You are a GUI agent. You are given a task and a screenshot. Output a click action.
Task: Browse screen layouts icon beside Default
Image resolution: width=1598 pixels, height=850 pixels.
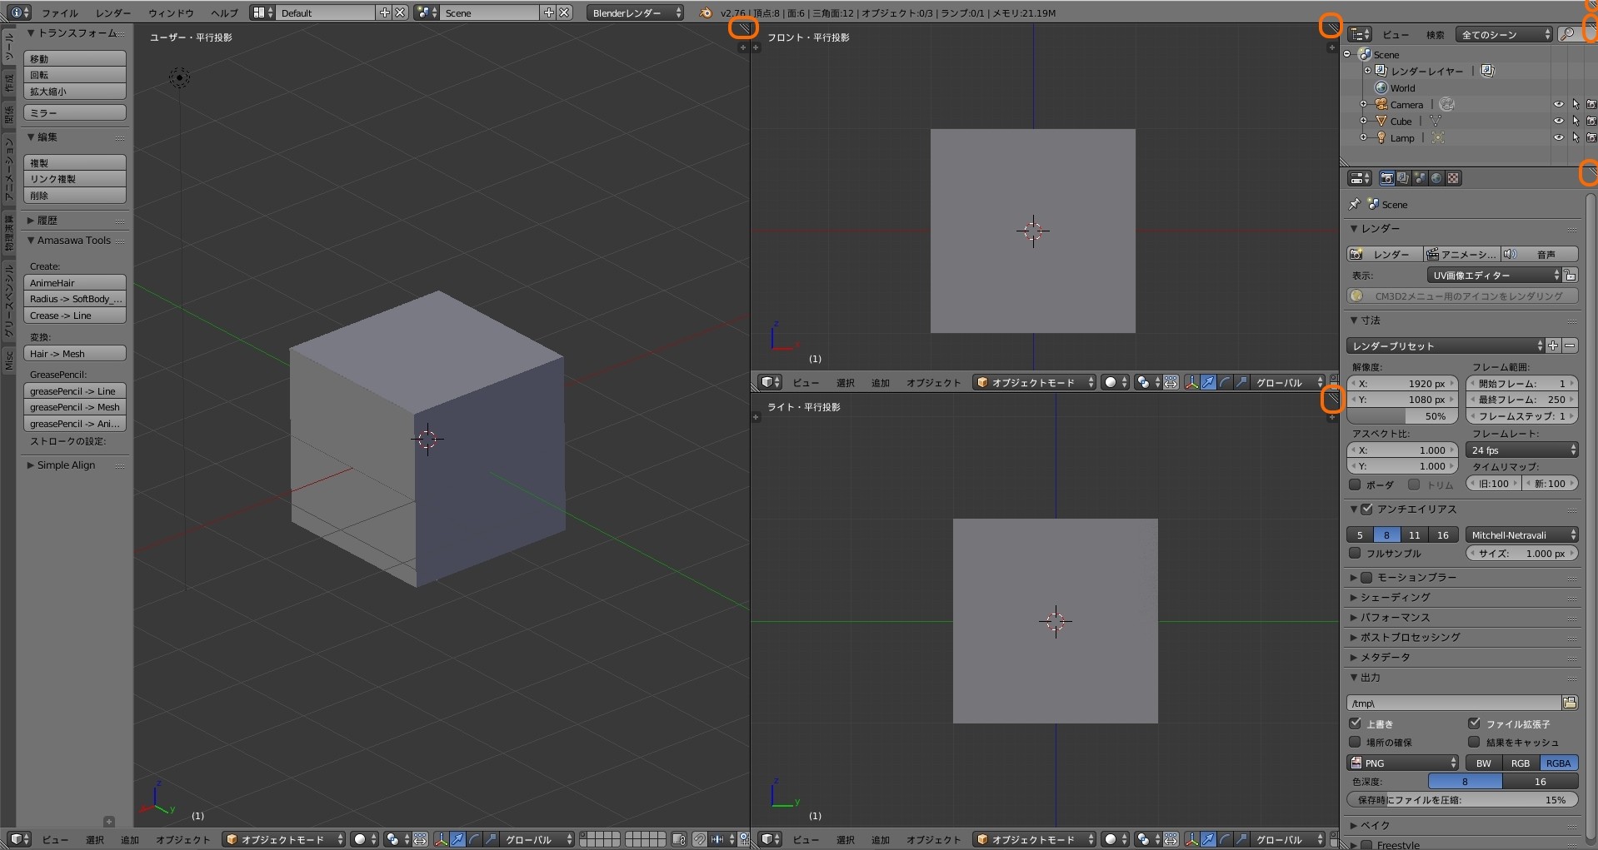click(x=262, y=12)
